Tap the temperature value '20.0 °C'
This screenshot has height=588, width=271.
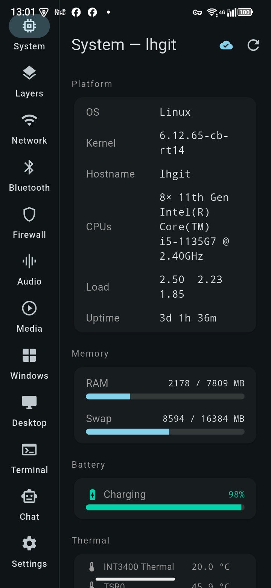tap(211, 567)
